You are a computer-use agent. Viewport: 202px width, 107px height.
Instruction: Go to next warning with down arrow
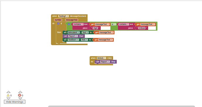point(8,99)
